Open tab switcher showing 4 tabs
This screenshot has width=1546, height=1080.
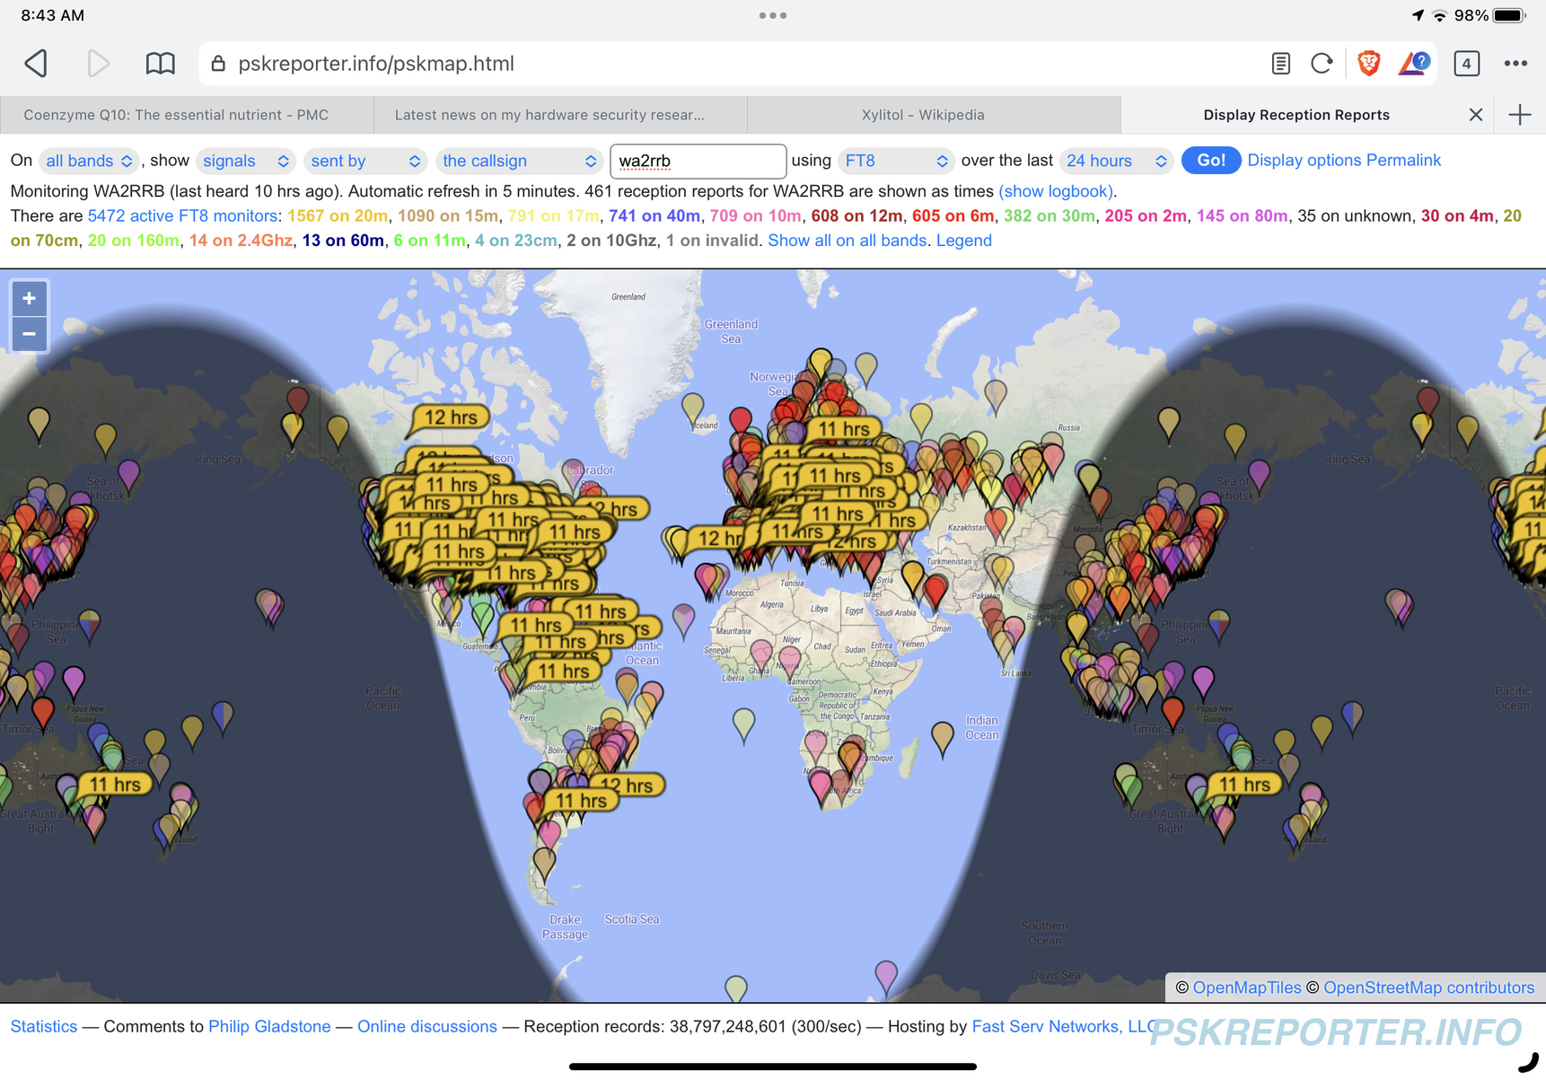1466,64
